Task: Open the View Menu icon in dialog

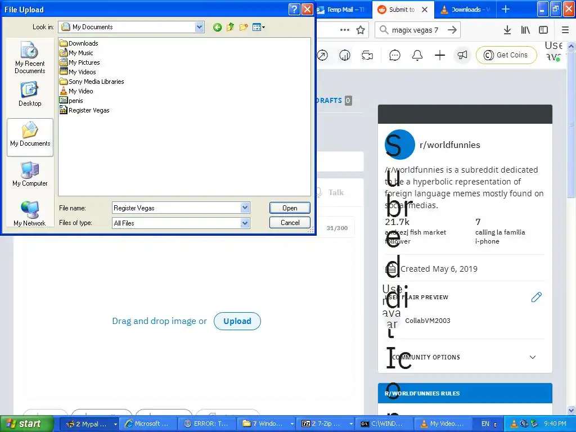Action: (x=259, y=27)
